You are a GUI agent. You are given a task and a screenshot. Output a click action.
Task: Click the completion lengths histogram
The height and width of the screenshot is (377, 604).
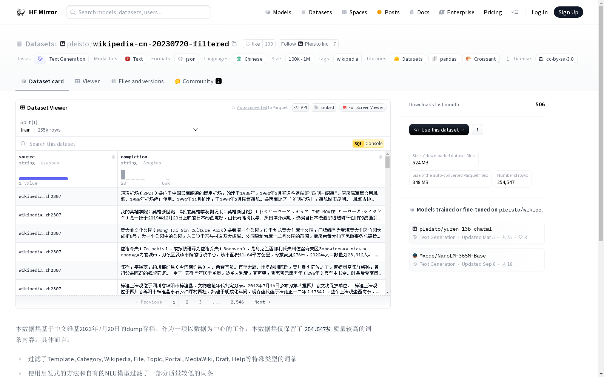tap(145, 175)
